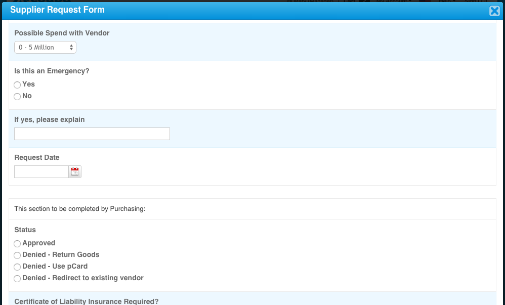
Task: Select No for emergency question
Action: click(17, 97)
